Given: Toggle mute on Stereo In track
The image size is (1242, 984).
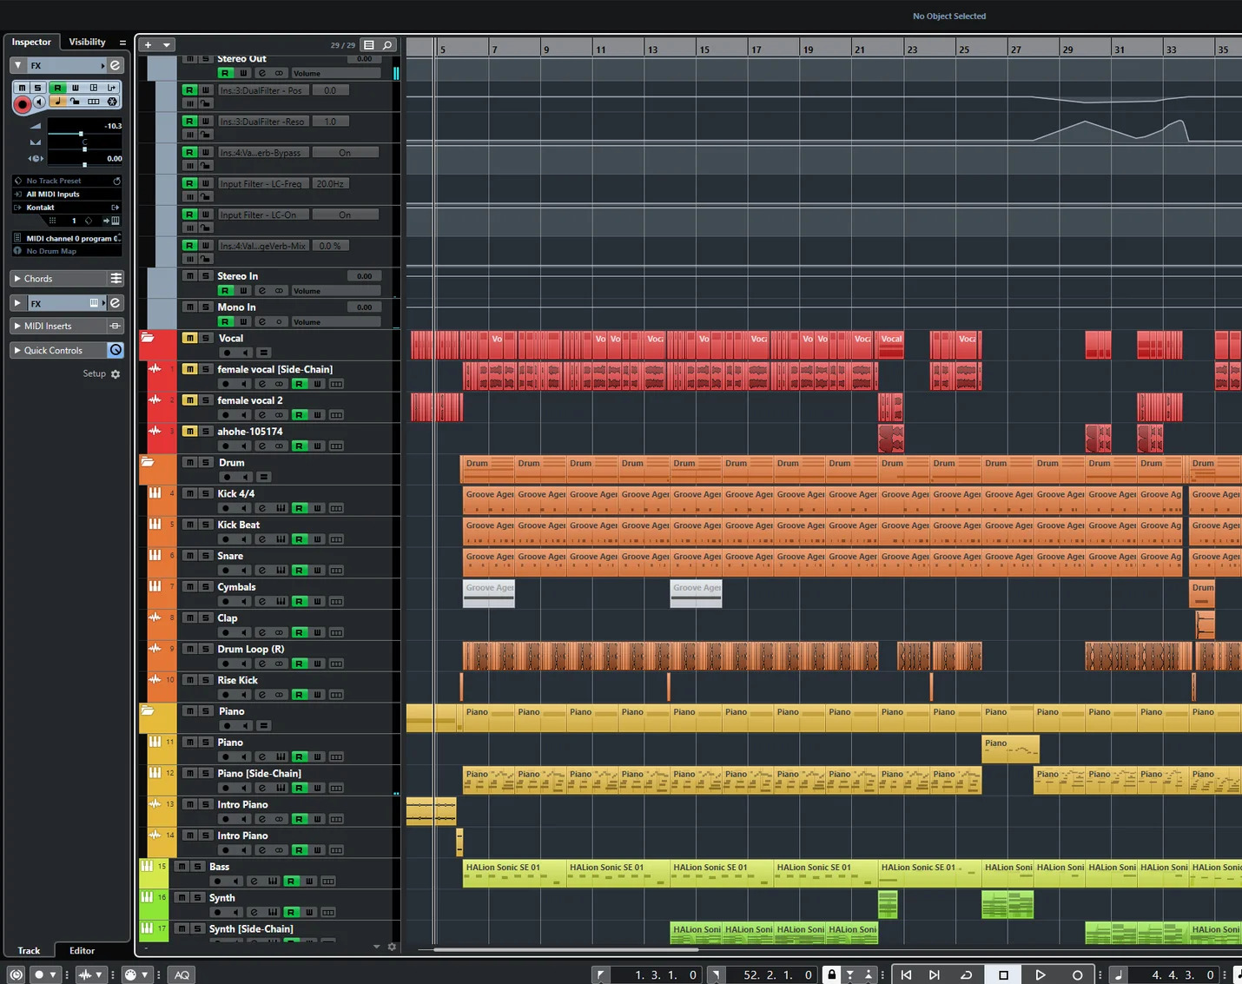Looking at the screenshot, I should (188, 275).
